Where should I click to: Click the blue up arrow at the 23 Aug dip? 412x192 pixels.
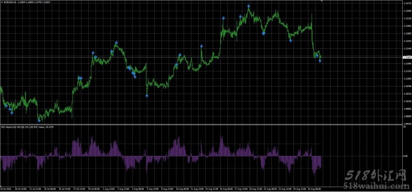click(290, 40)
